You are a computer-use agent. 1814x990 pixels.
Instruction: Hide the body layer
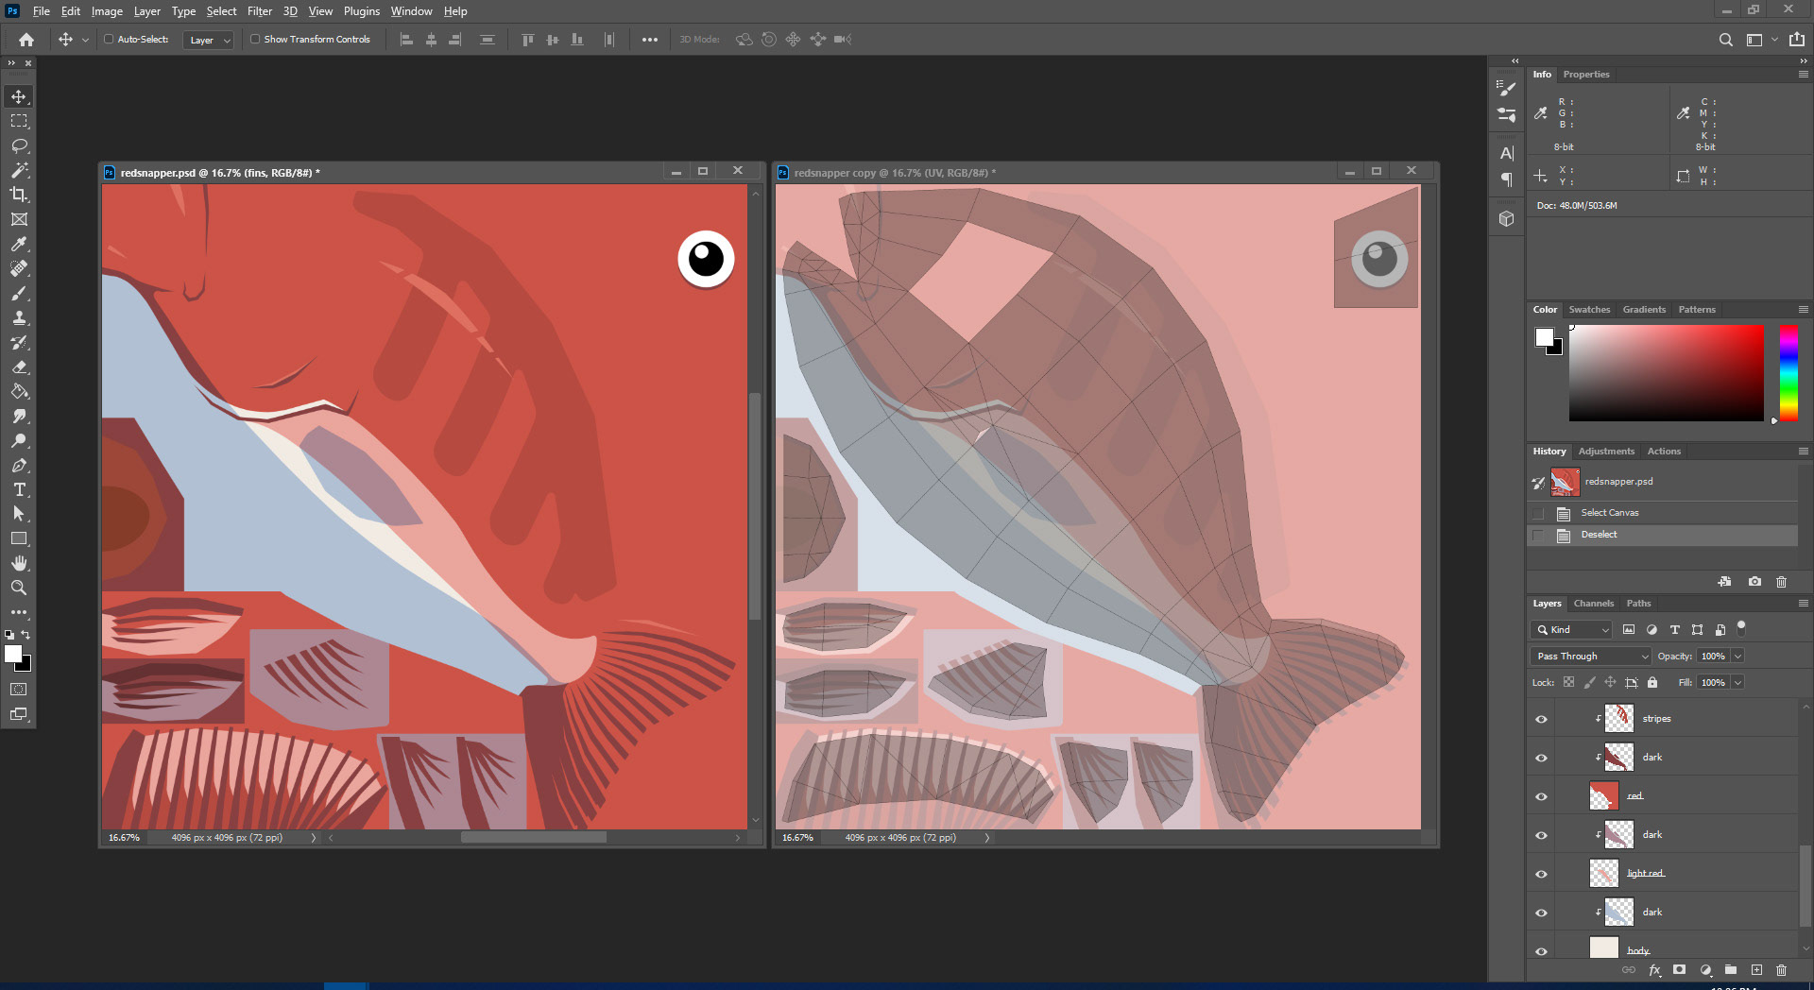pos(1541,950)
